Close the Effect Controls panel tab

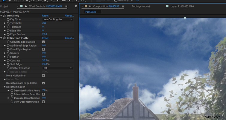coord(18,6)
